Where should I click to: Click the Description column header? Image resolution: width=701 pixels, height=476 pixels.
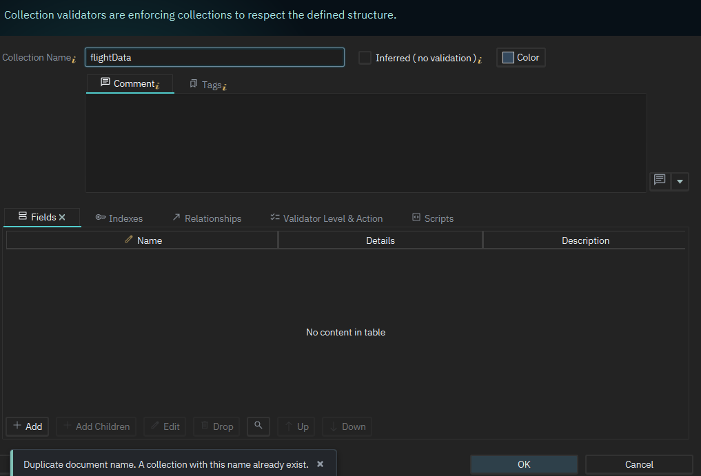(585, 240)
